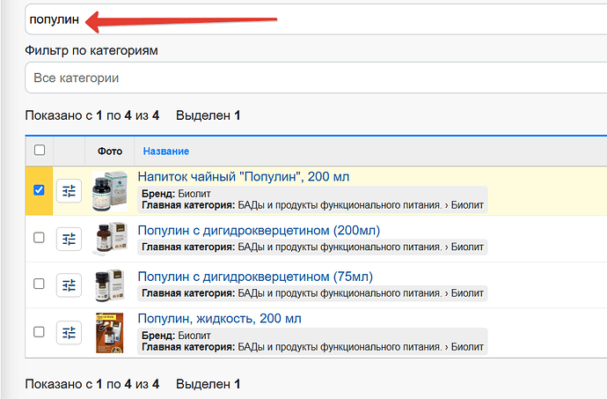This screenshot has width=607, height=399.
Task: Click the search field containing популин
Action: tap(316, 19)
